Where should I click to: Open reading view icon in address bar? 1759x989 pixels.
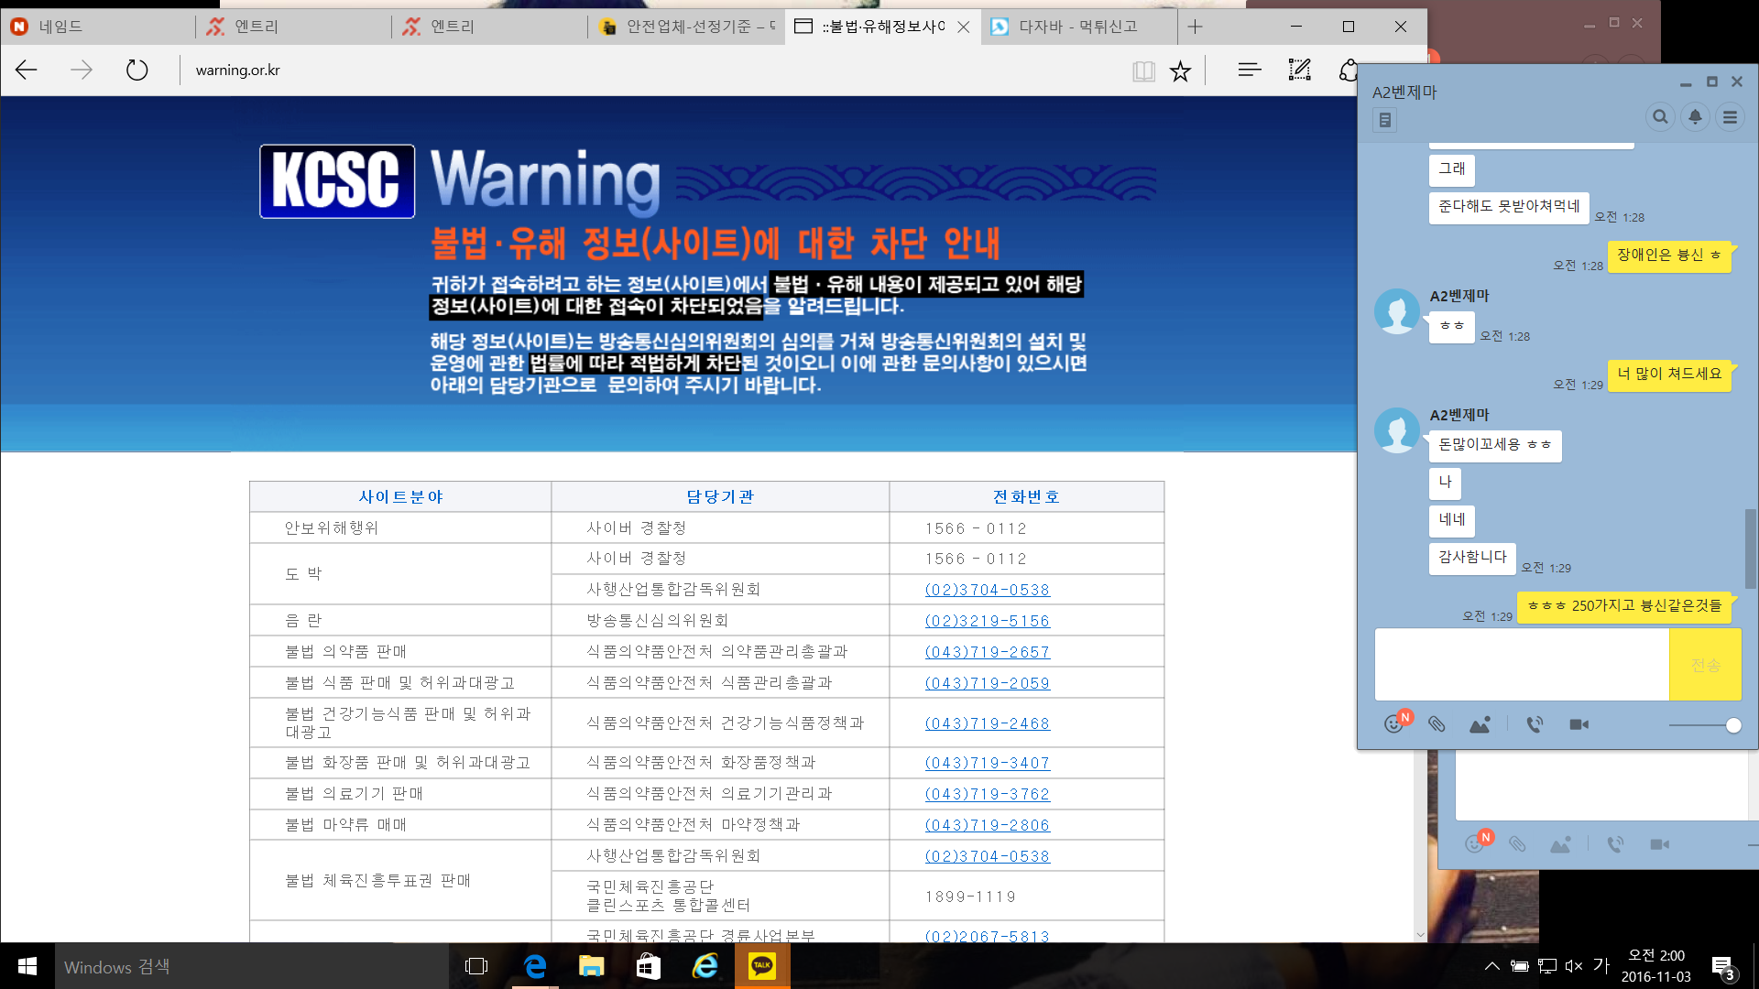pyautogui.click(x=1143, y=71)
